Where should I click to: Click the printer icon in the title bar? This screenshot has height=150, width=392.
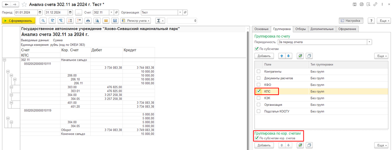click(x=361, y=4)
